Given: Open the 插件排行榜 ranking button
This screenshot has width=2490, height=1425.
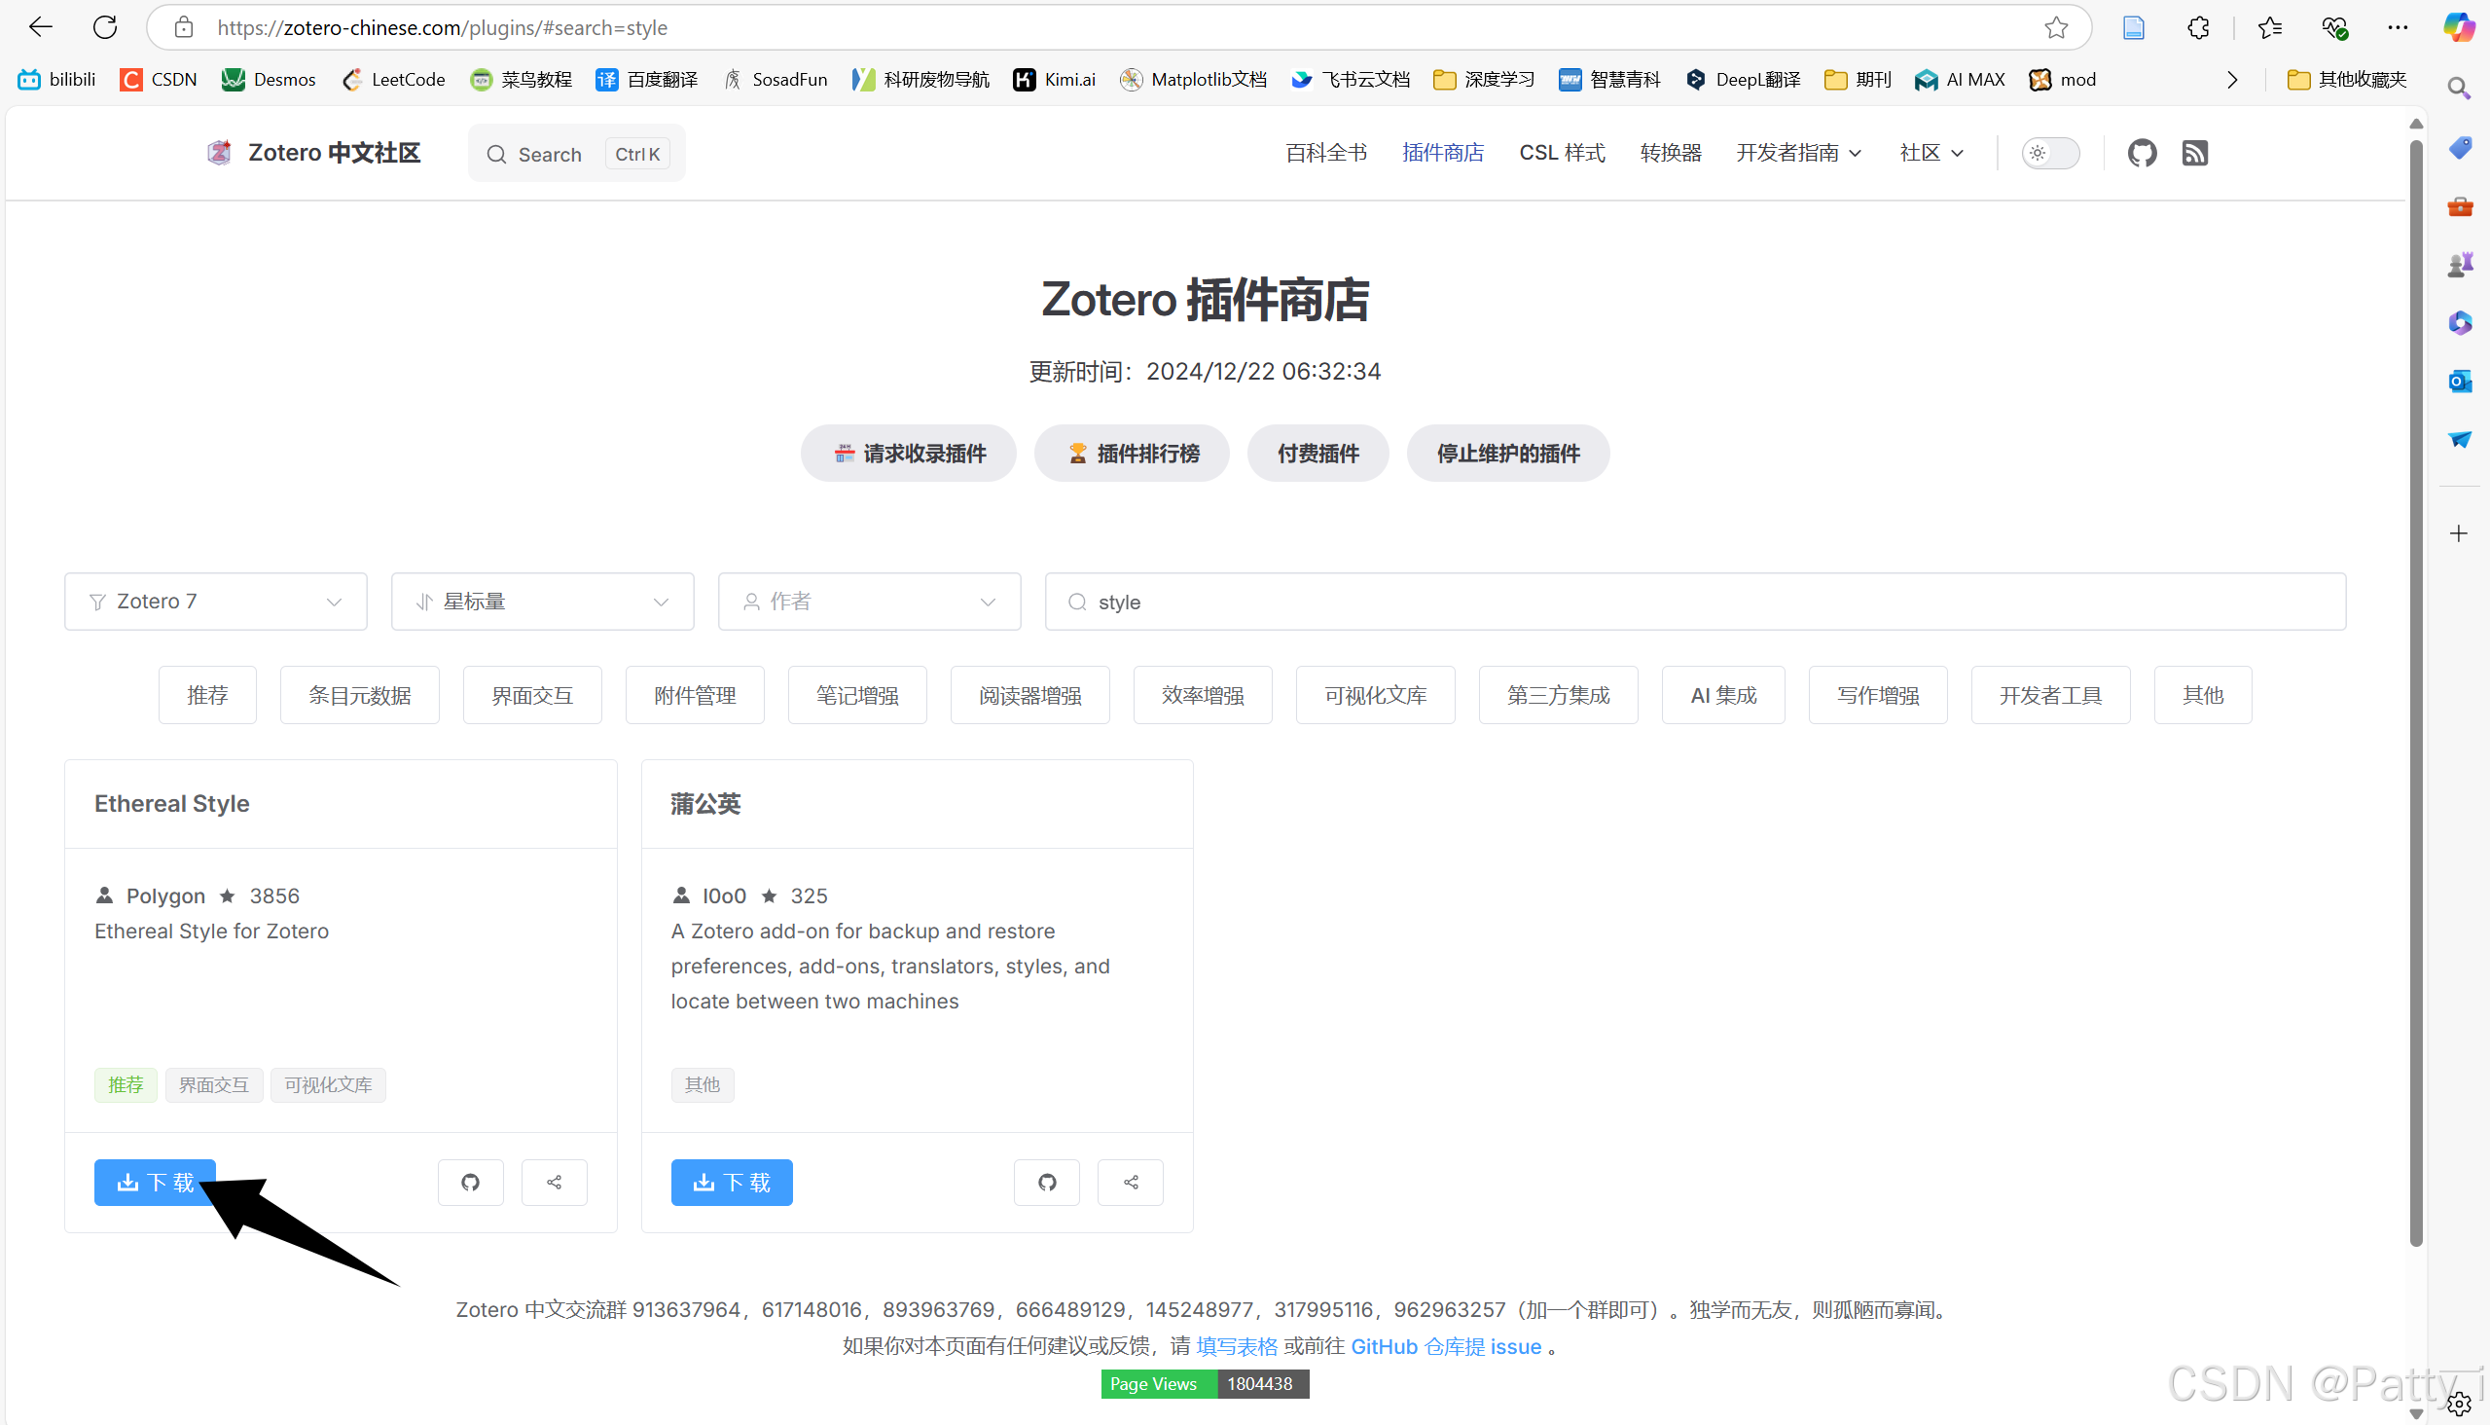Looking at the screenshot, I should click(x=1131, y=454).
